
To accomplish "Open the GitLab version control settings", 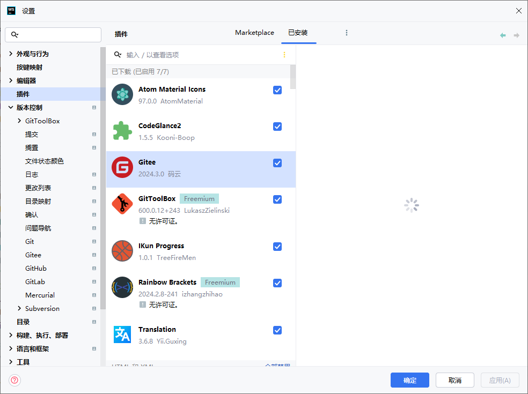I will tap(35, 281).
